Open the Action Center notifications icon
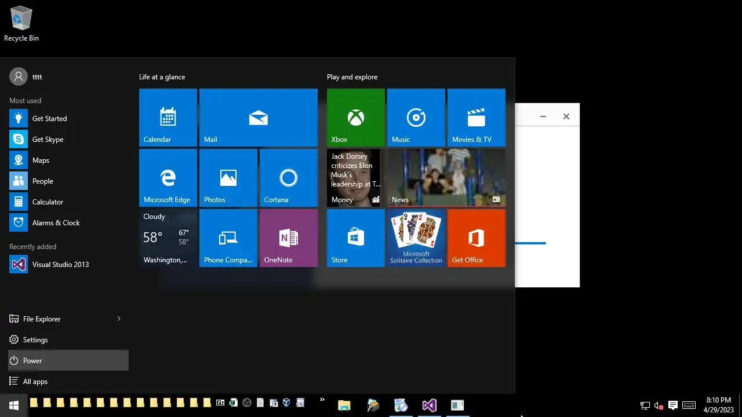Viewport: 742px width, 417px height. 673,405
